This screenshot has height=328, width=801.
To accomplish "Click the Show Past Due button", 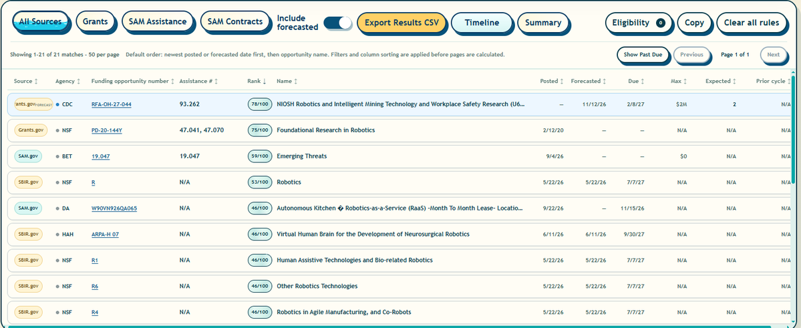I will (x=643, y=55).
